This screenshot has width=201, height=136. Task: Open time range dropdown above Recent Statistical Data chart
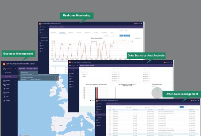[x=109, y=36]
